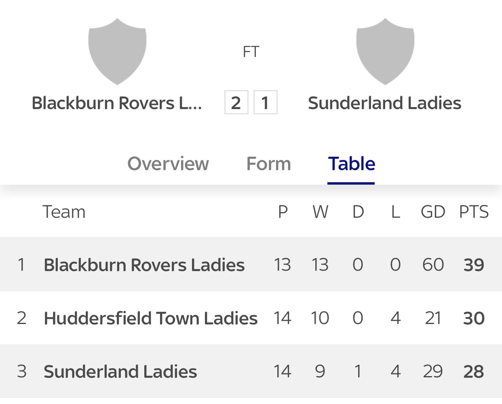Viewport: 502px width, 404px height.
Task: Open Huddersfield Town Ladies table row
Action: (x=150, y=318)
